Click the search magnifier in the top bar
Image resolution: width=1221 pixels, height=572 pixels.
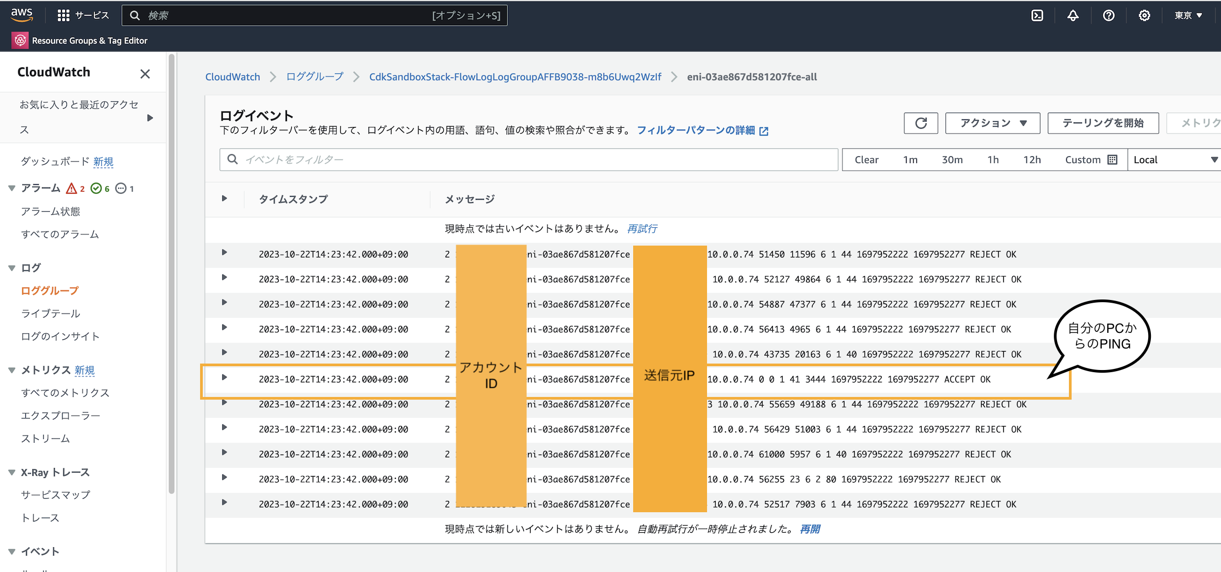[x=135, y=16]
